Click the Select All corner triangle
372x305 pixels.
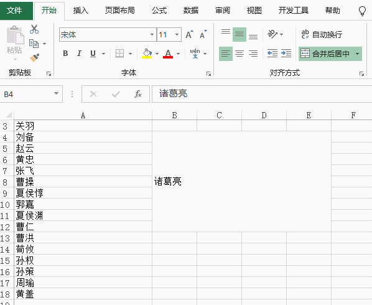coord(8,115)
